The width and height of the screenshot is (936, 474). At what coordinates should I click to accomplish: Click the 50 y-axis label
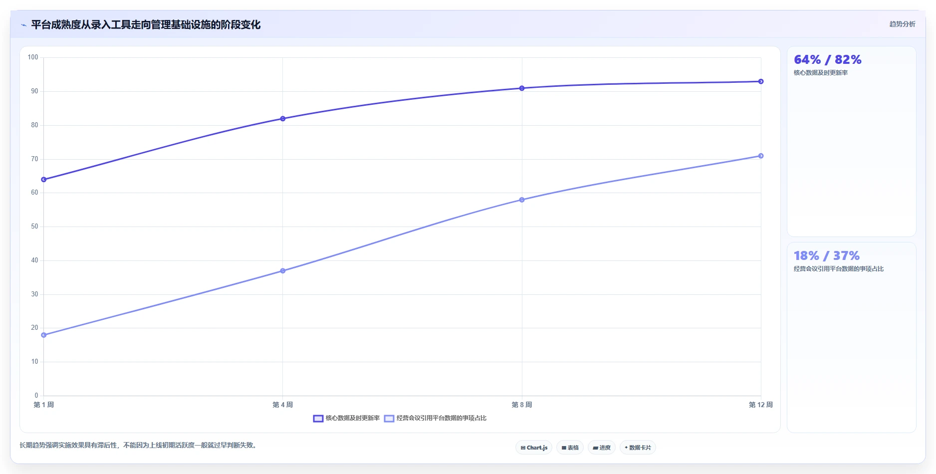coord(34,227)
